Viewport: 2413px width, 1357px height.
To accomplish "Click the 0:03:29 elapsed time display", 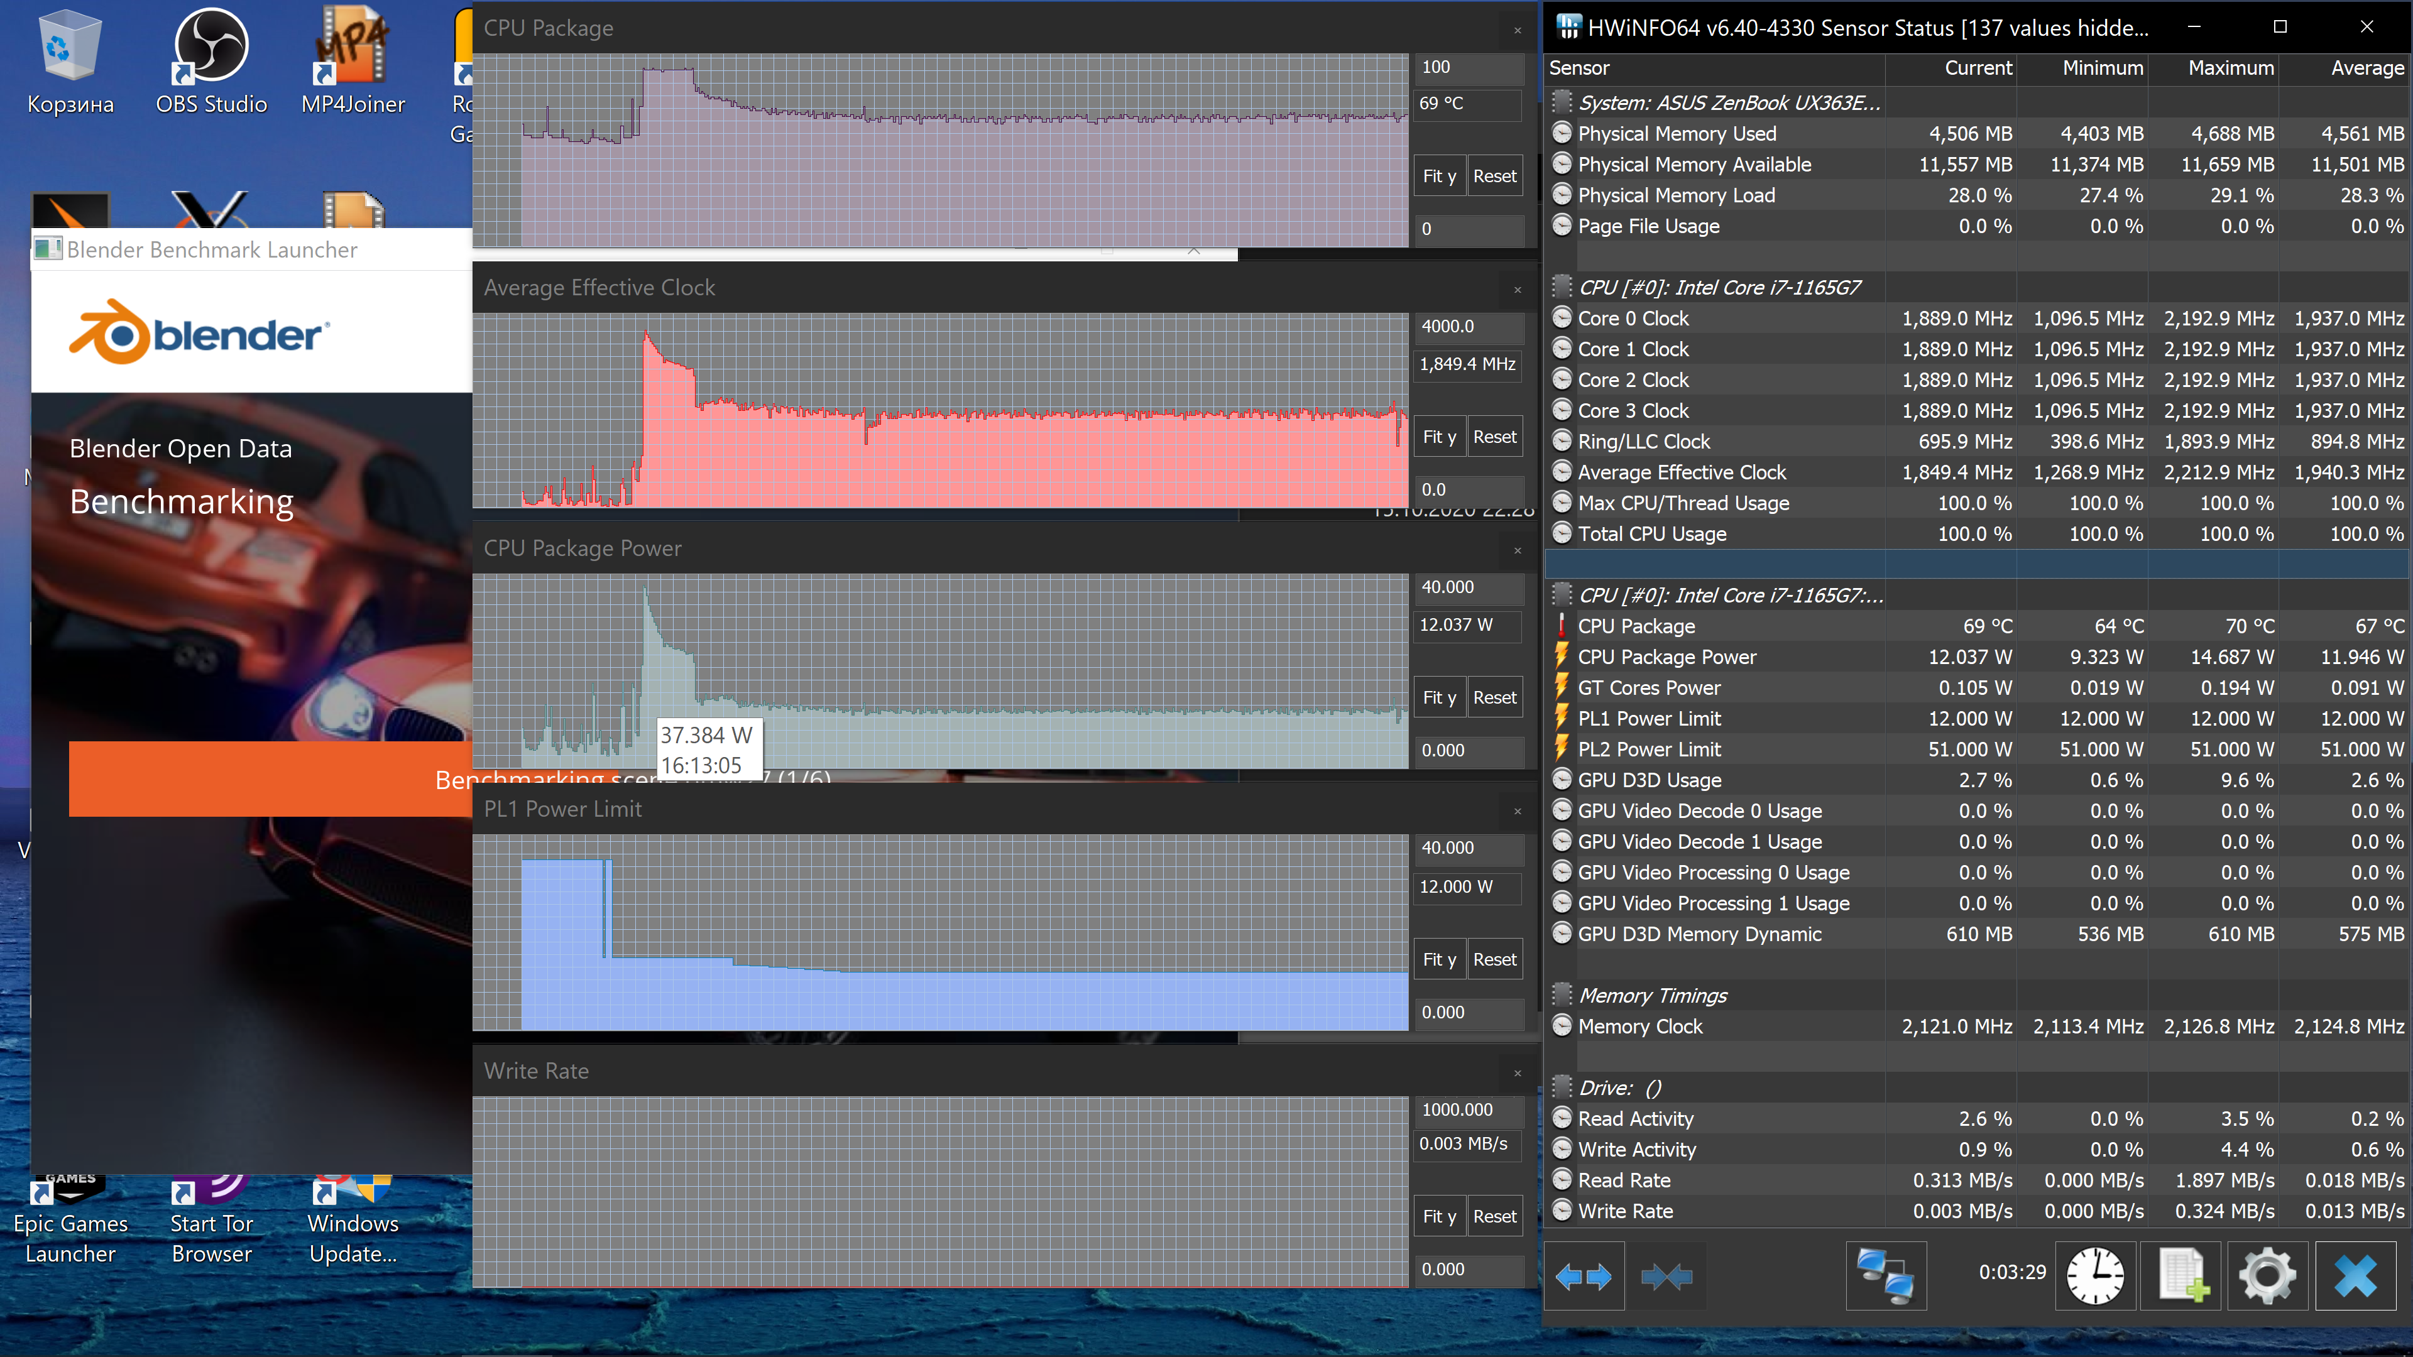I will tap(2012, 1272).
